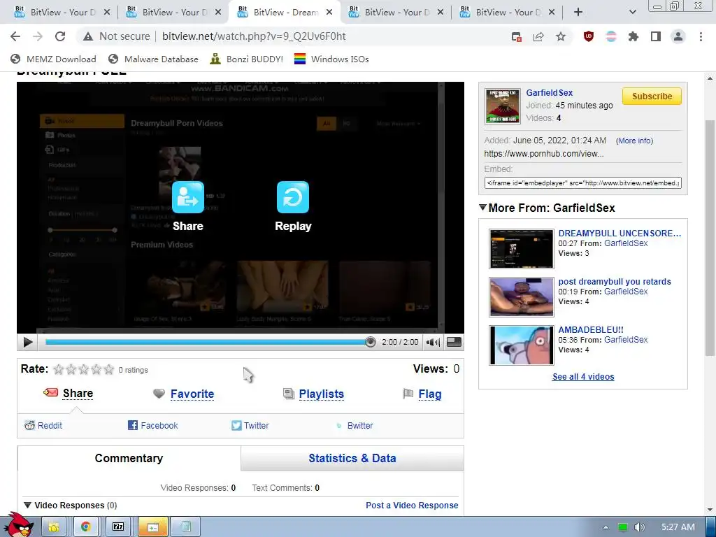The image size is (716, 537).
Task: Open the Extensions puzzle piece menu
Action: coord(633,36)
